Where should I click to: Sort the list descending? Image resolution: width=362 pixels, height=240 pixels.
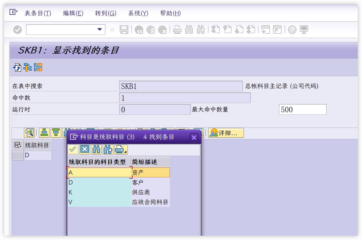point(56,133)
